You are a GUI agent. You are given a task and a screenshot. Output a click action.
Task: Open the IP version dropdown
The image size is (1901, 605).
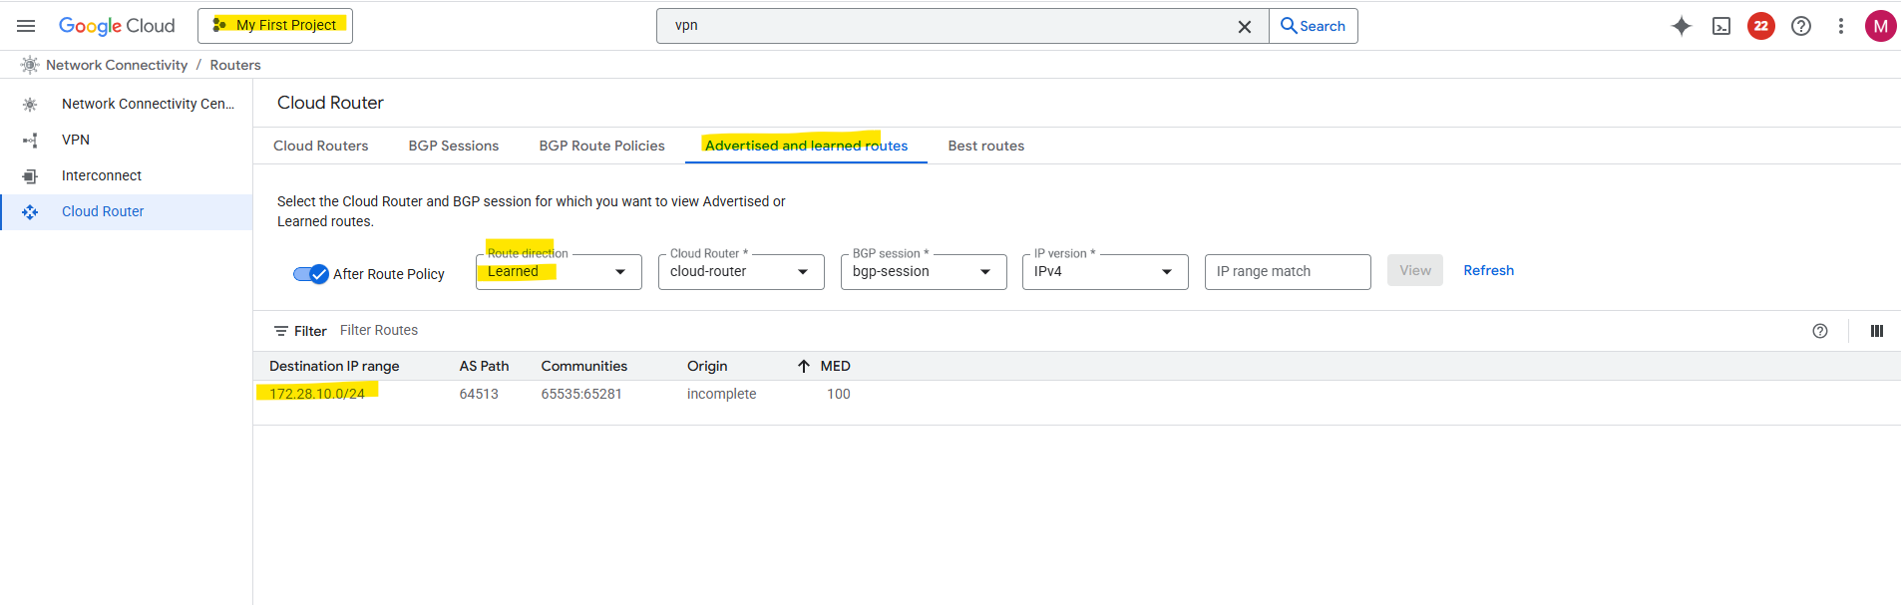point(1105,272)
